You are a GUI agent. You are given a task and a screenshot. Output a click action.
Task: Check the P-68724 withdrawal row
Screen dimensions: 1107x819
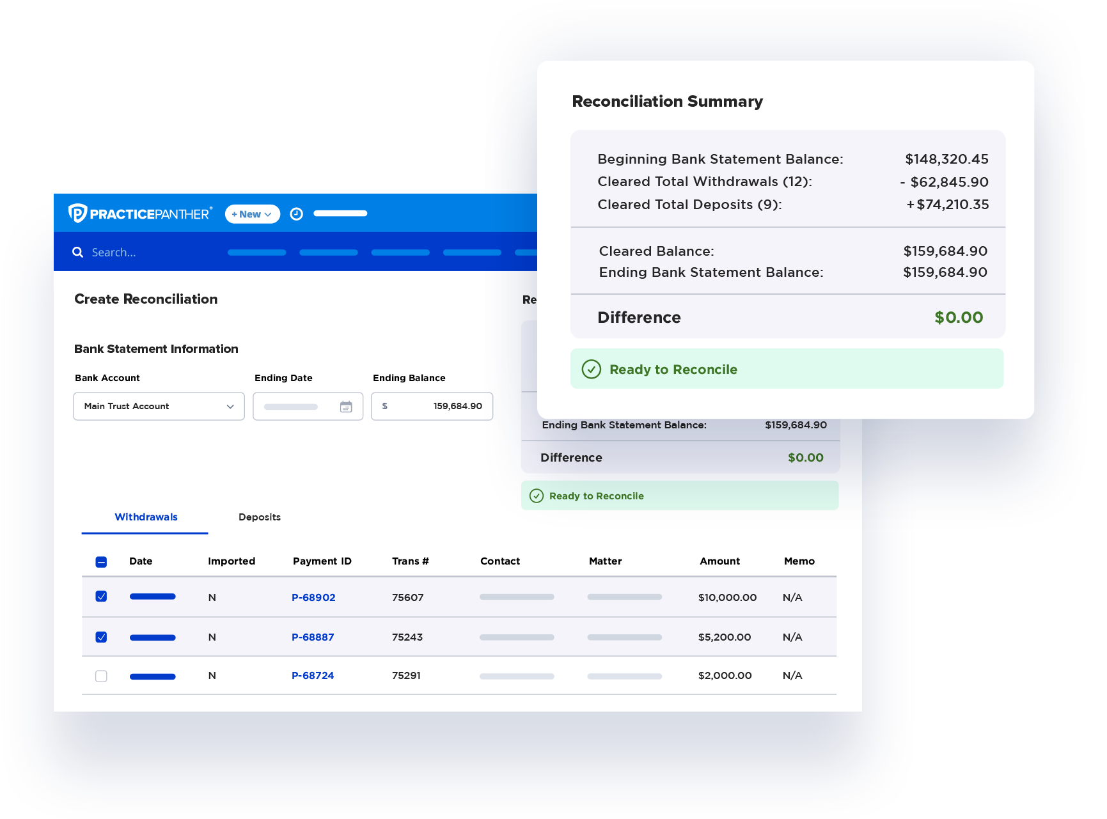(x=101, y=676)
